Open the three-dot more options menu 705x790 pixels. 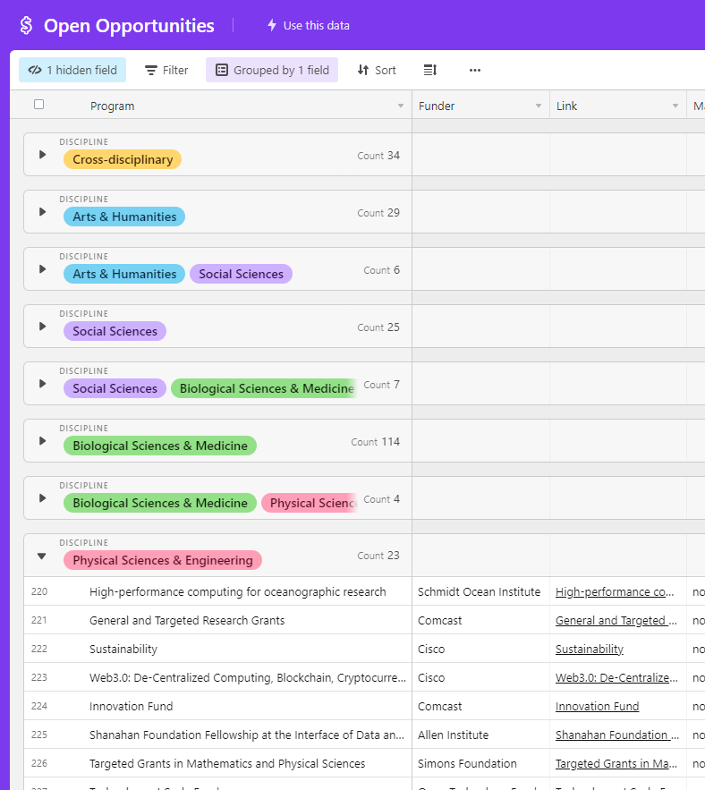coord(475,70)
